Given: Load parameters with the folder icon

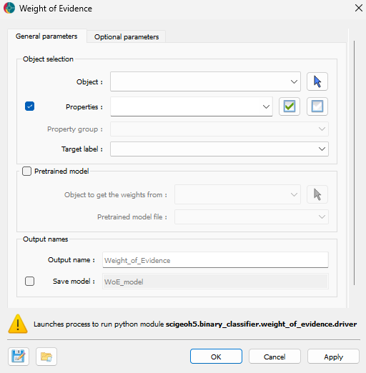Looking at the screenshot, I should click(x=46, y=357).
